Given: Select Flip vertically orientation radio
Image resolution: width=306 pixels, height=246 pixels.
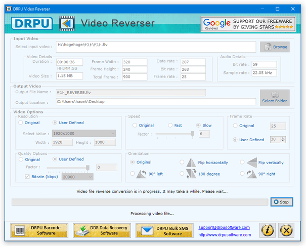Looking at the screenshot, I should (x=242, y=162).
